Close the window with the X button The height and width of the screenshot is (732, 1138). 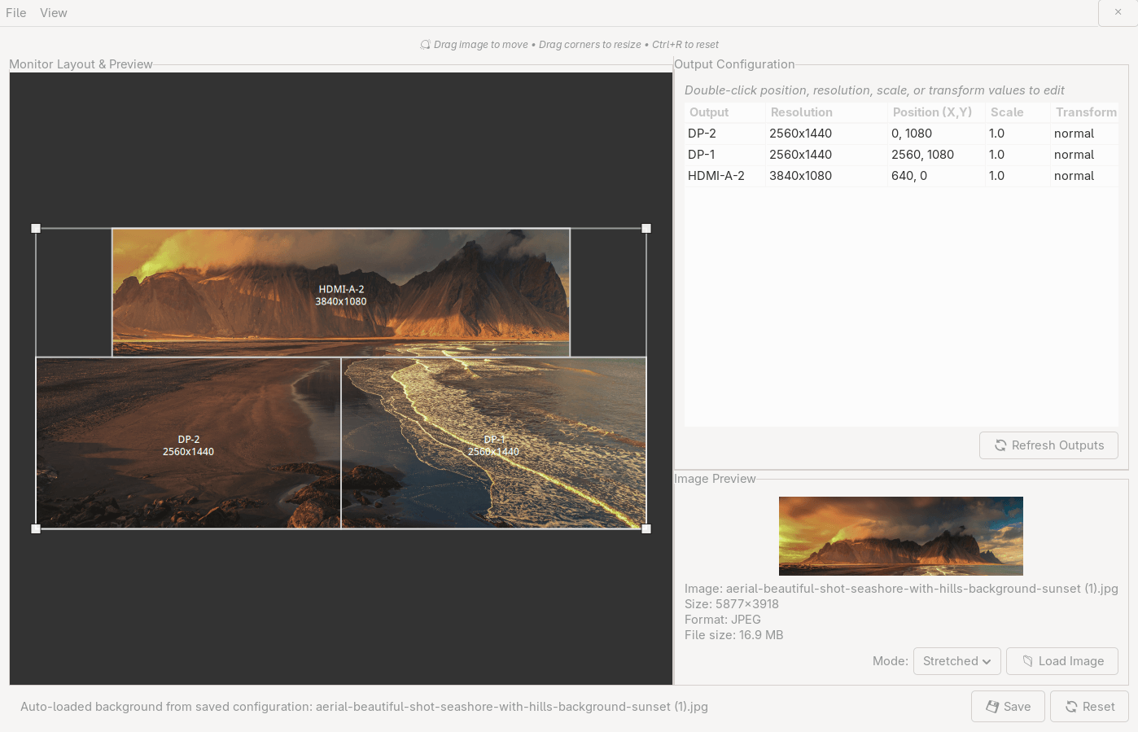pos(1118,12)
